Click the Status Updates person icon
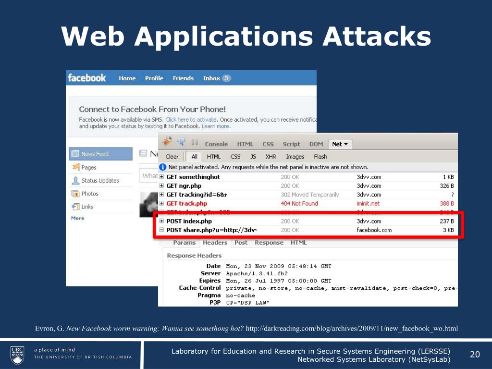The image size is (492, 369). click(75, 181)
